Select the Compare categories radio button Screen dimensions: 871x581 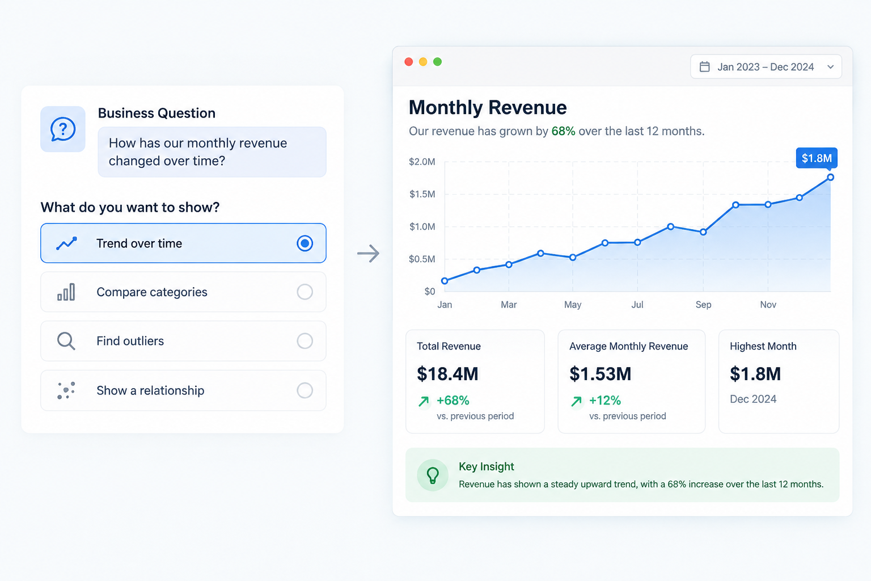tap(305, 292)
